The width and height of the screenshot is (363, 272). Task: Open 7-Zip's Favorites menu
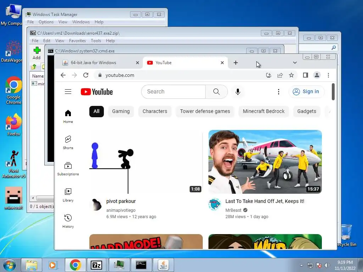(x=77, y=41)
